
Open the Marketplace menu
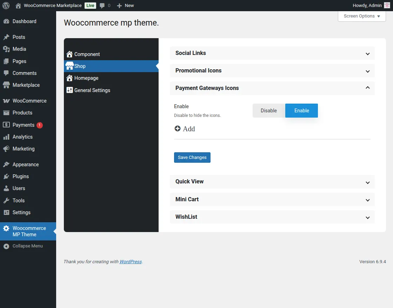point(28,85)
